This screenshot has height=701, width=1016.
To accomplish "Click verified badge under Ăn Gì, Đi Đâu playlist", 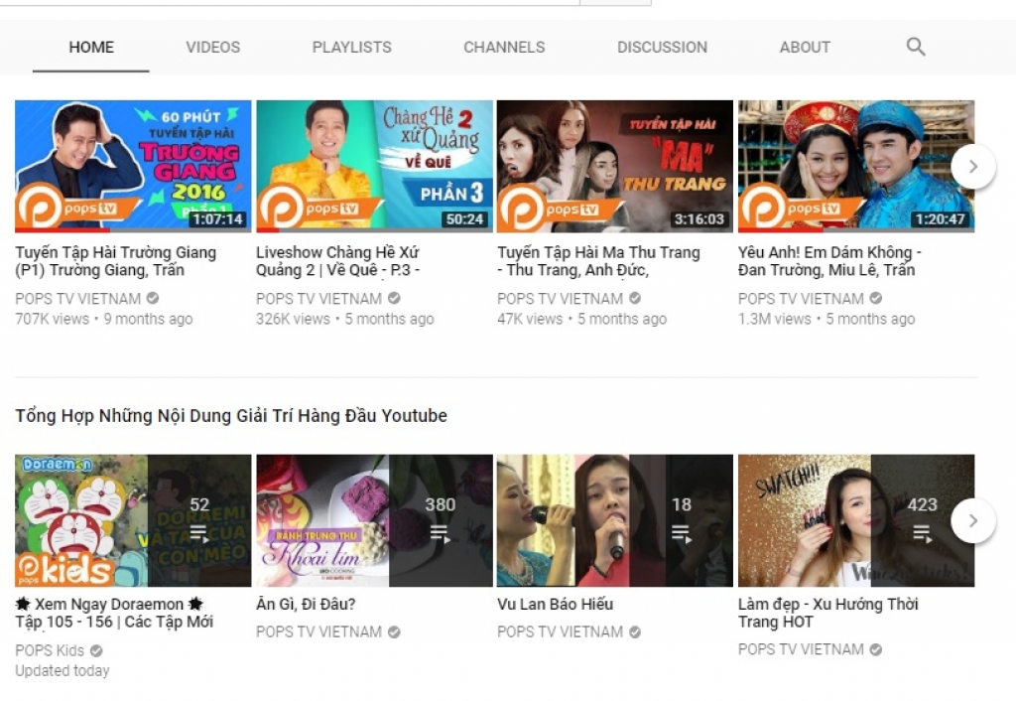I will (x=394, y=631).
